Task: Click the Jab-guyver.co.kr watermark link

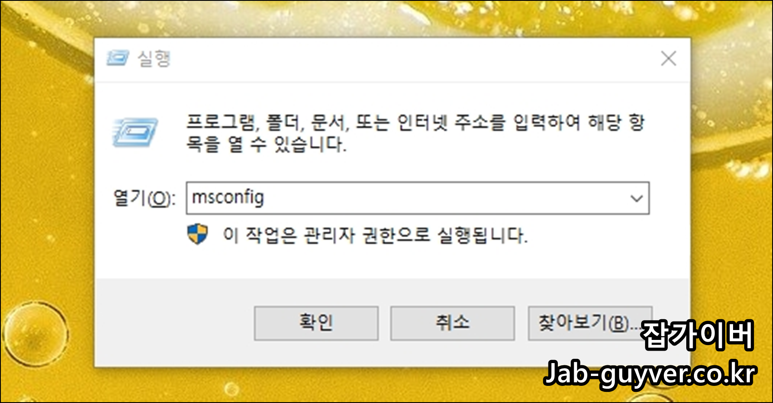Action: pyautogui.click(x=650, y=373)
